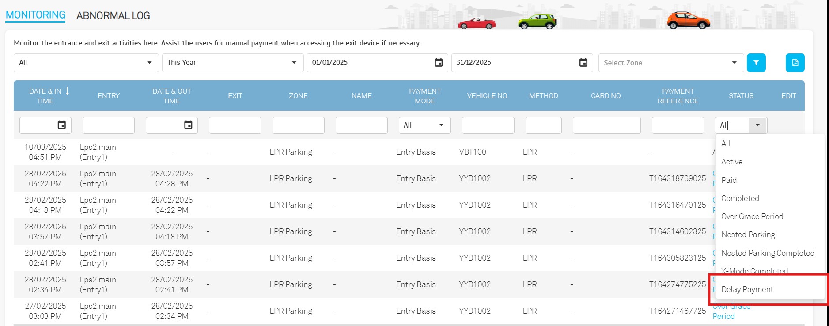Choose the Paid status option
The width and height of the screenshot is (829, 326).
[729, 180]
